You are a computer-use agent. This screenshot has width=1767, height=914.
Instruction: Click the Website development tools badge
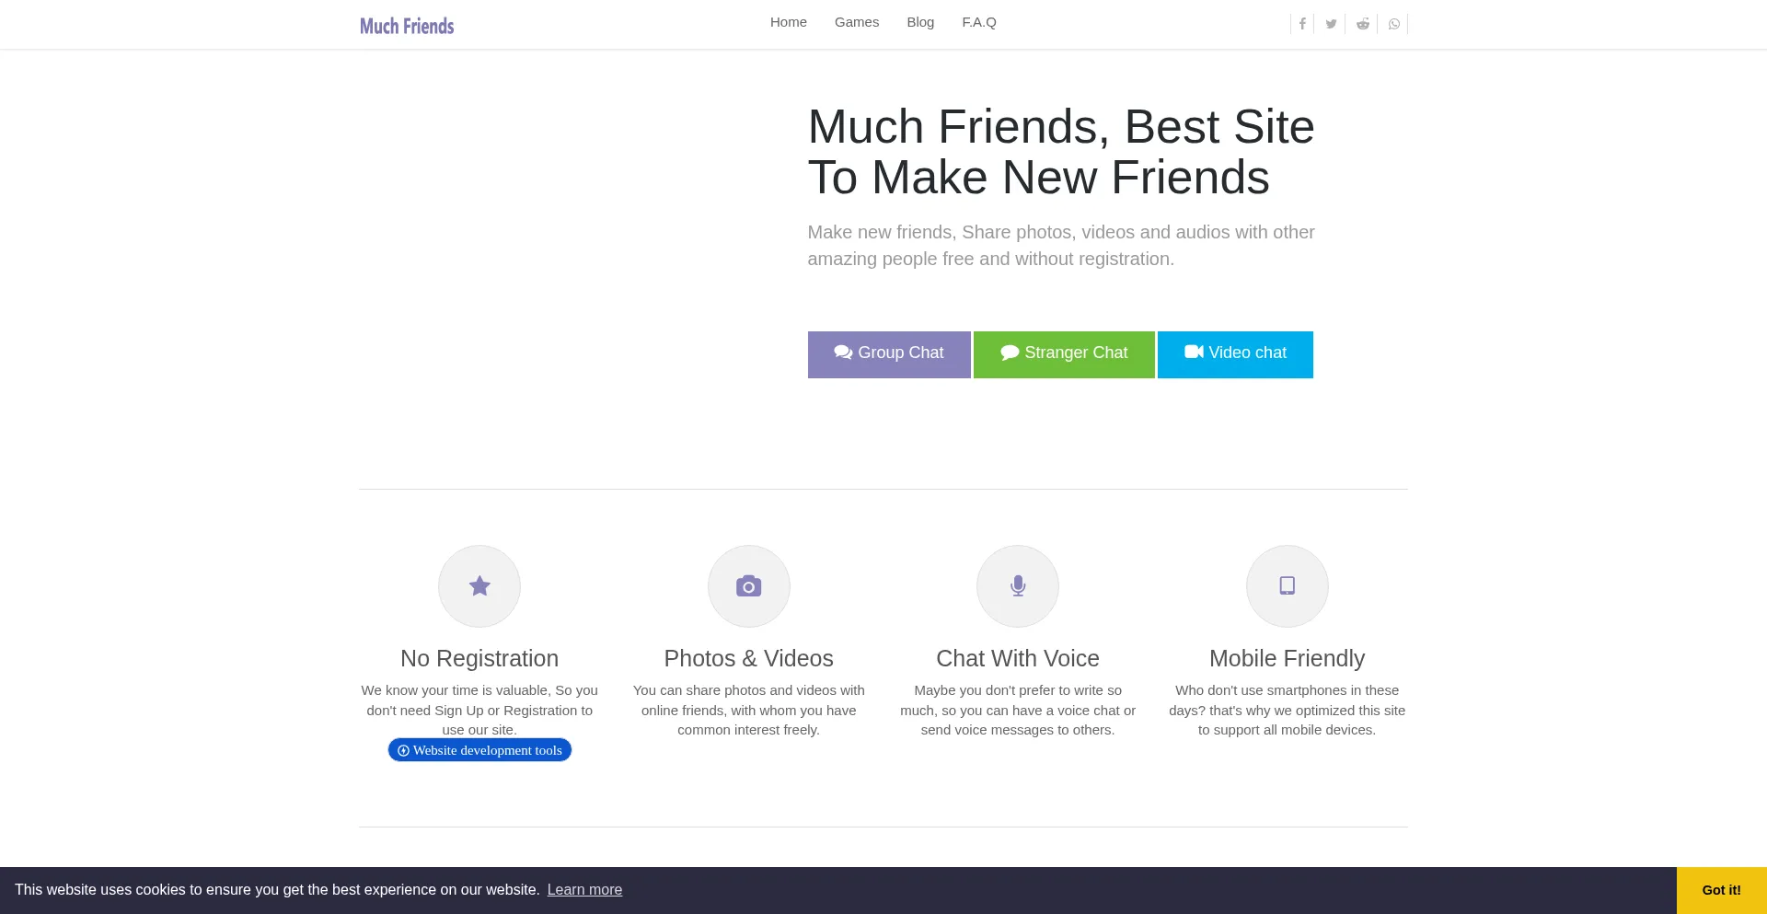pos(479,750)
